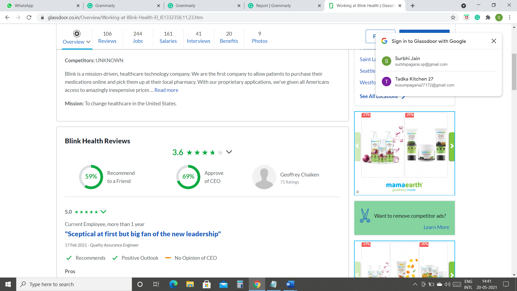
Task: Open the 106 Reviews tab
Action: (x=107, y=37)
